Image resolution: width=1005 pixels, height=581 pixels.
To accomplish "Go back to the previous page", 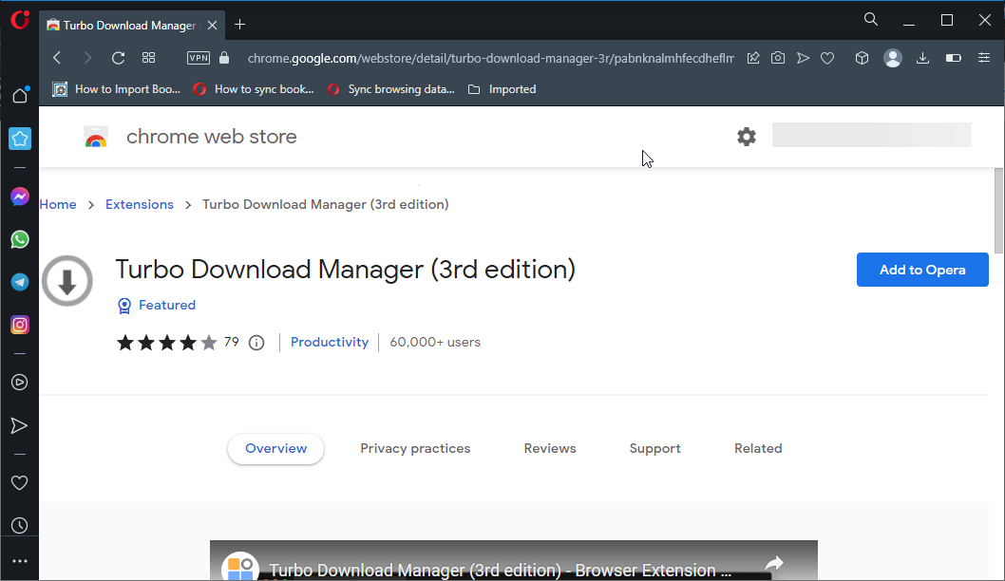I will click(57, 58).
